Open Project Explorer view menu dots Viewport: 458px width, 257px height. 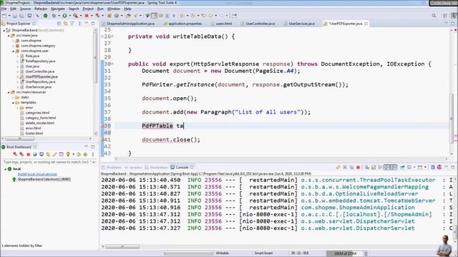point(79,24)
